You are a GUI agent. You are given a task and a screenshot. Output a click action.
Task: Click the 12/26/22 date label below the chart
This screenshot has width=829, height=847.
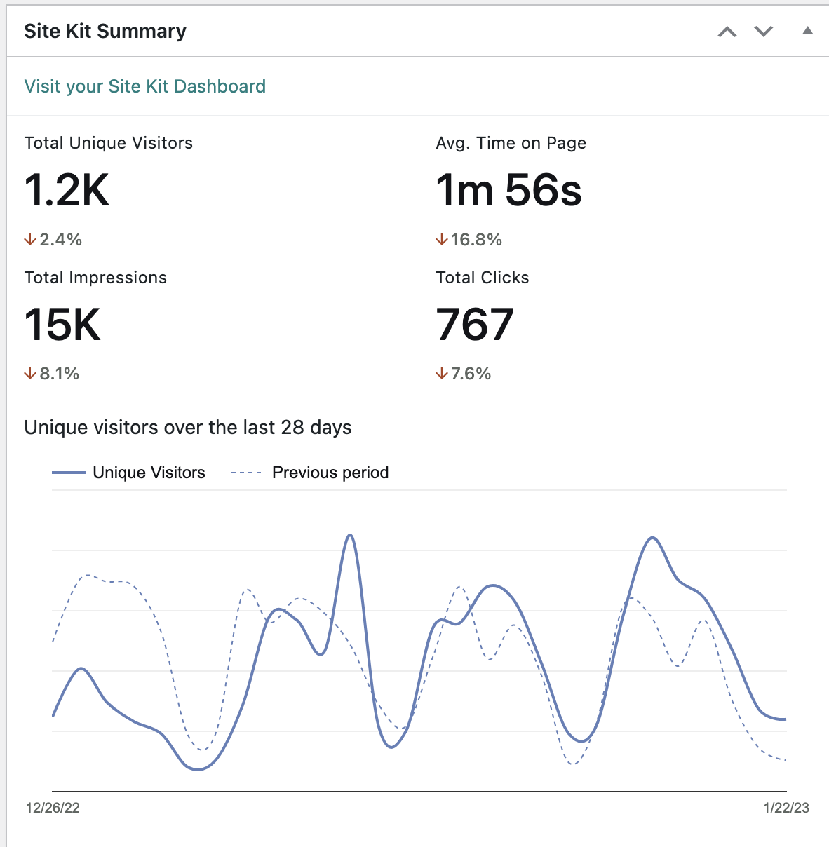click(52, 808)
